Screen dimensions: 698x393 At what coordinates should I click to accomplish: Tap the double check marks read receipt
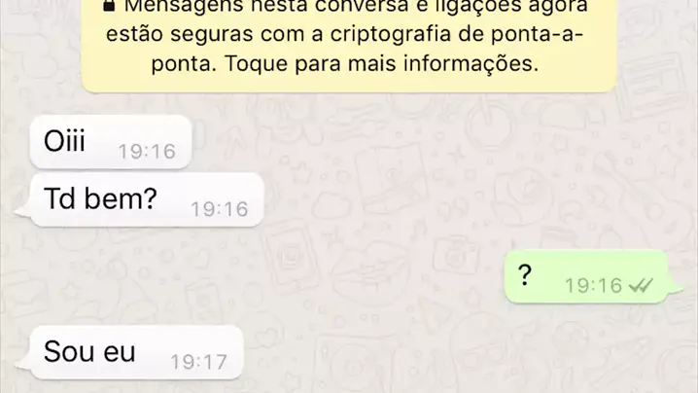(641, 286)
